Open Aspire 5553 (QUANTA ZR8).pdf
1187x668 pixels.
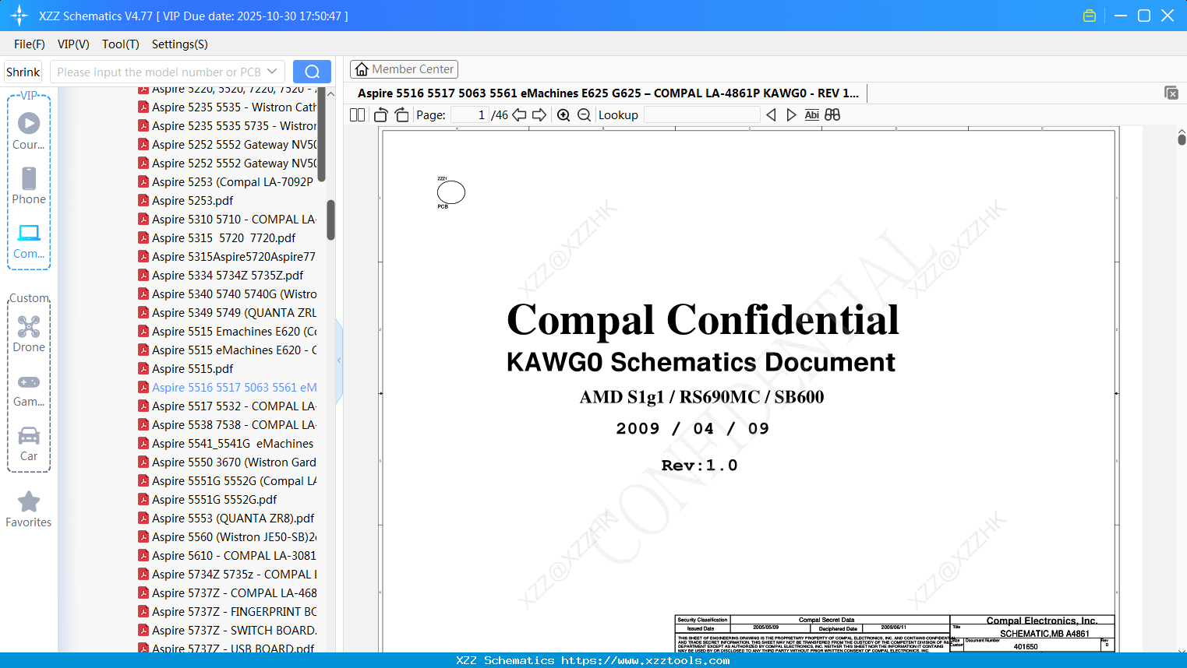click(x=226, y=519)
